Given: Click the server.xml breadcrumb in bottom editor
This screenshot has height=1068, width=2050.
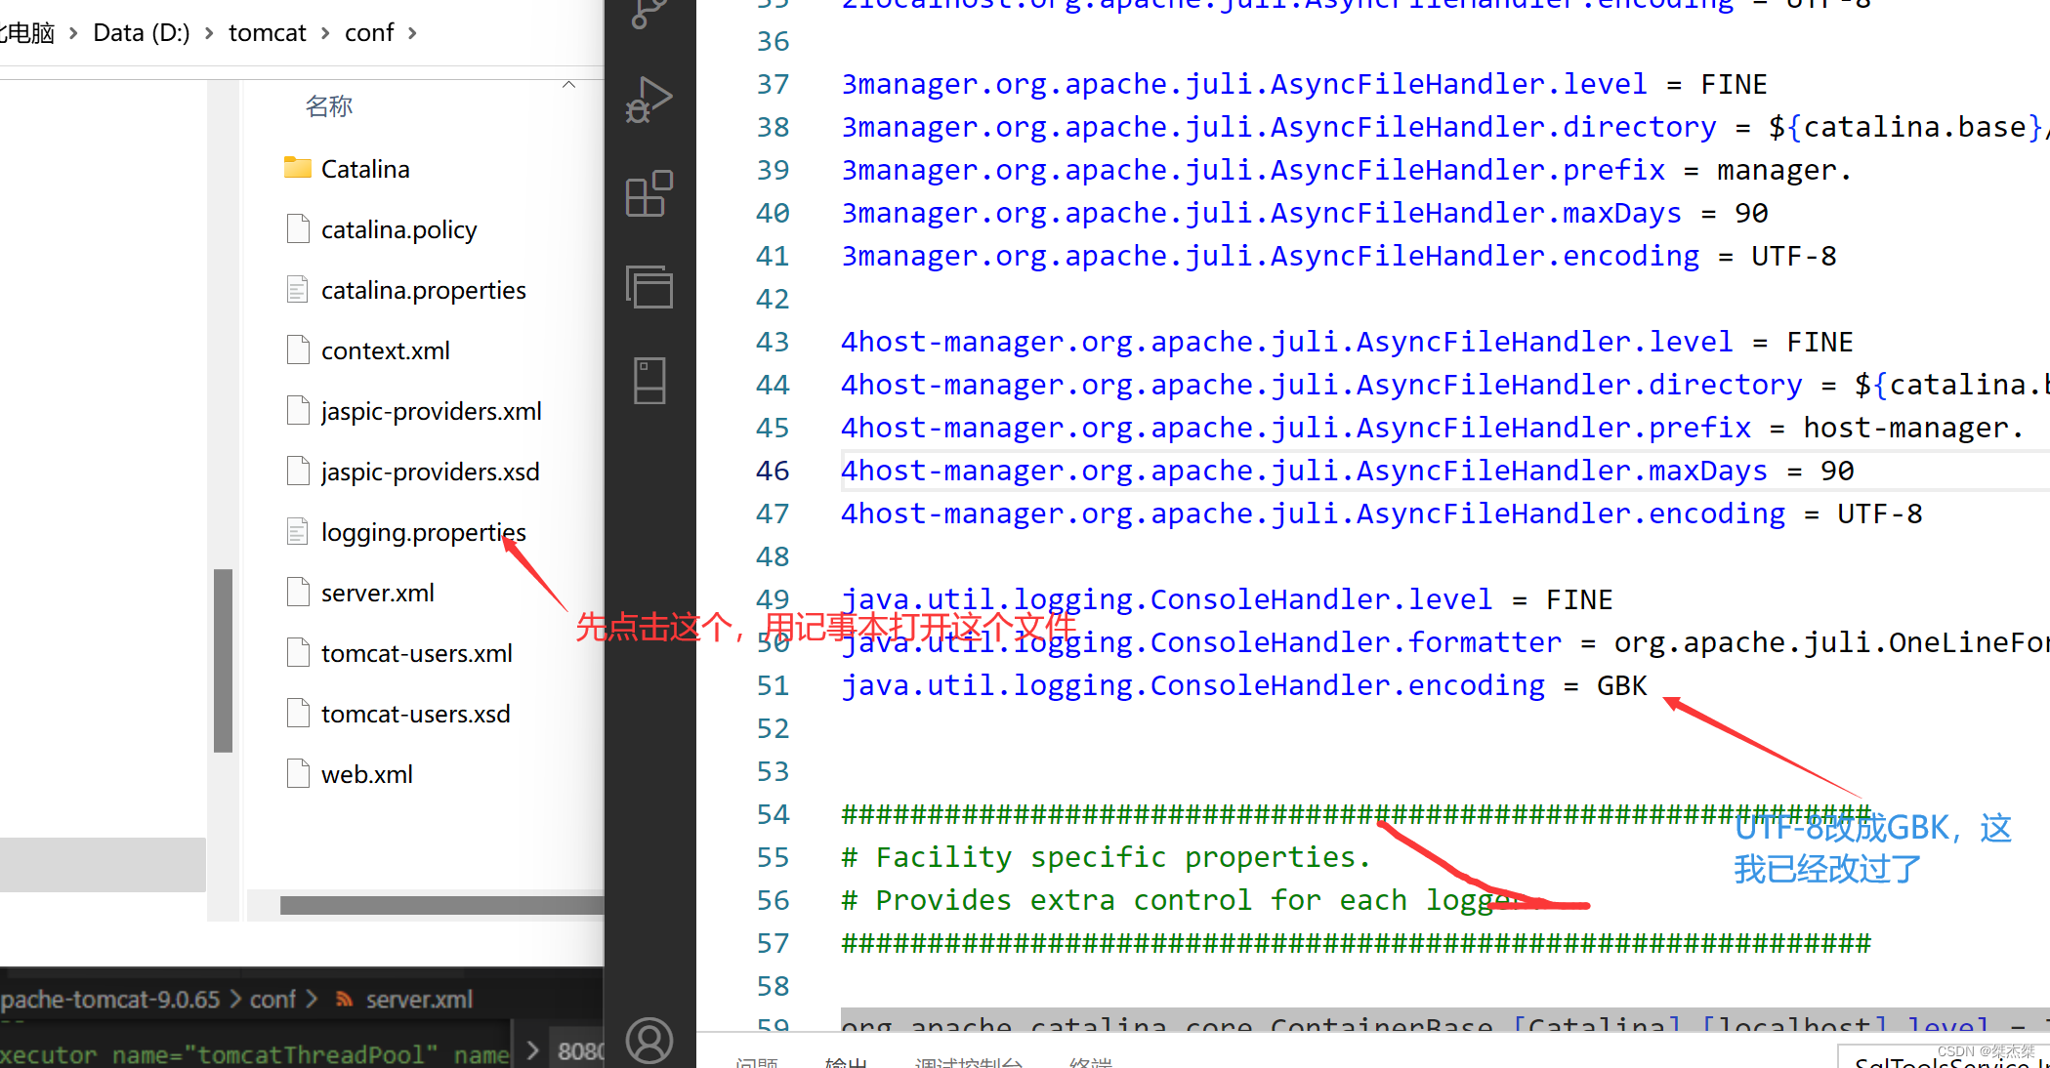Looking at the screenshot, I should 419,1000.
